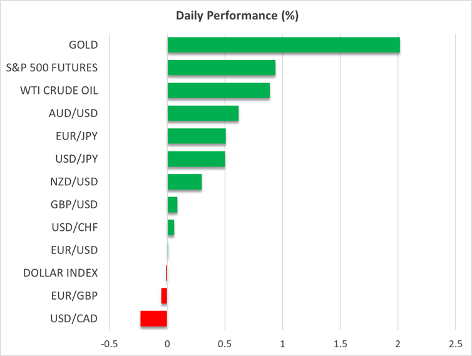Click the EUR/JPY bar

click(x=197, y=136)
